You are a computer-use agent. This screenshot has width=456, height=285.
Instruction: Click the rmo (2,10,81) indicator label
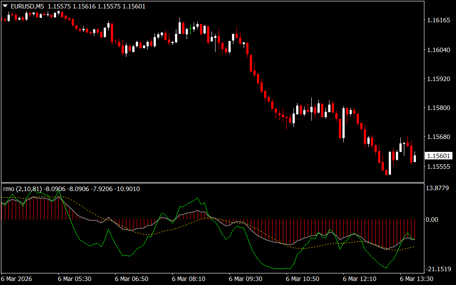(22, 189)
